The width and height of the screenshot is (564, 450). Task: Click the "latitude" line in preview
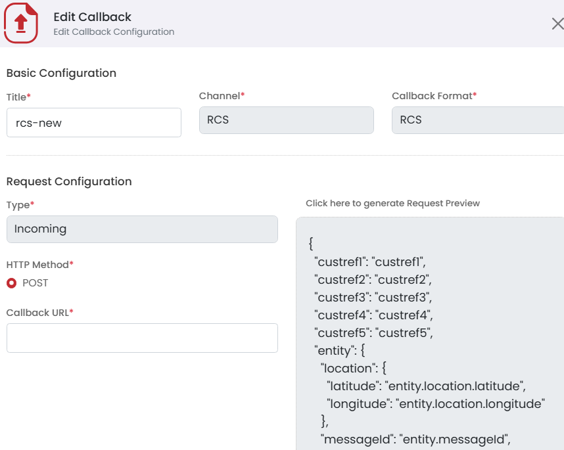(x=426, y=386)
